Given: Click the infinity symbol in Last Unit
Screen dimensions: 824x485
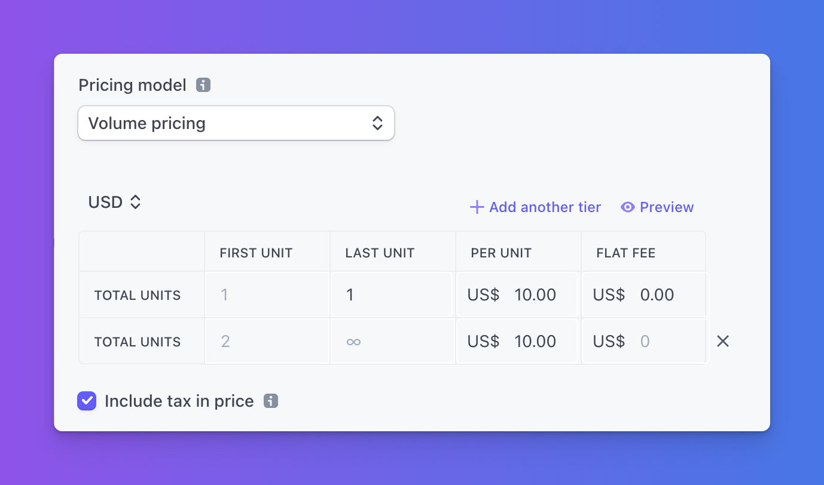Looking at the screenshot, I should tap(353, 342).
